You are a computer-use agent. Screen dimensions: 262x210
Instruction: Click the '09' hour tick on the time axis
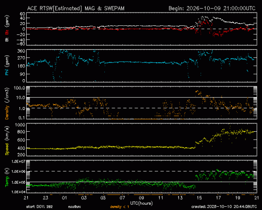(141, 198)
